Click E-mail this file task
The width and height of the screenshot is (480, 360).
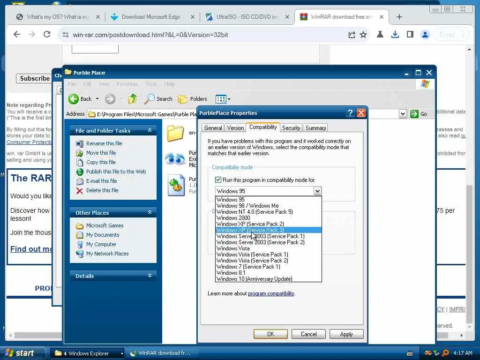pos(101,181)
